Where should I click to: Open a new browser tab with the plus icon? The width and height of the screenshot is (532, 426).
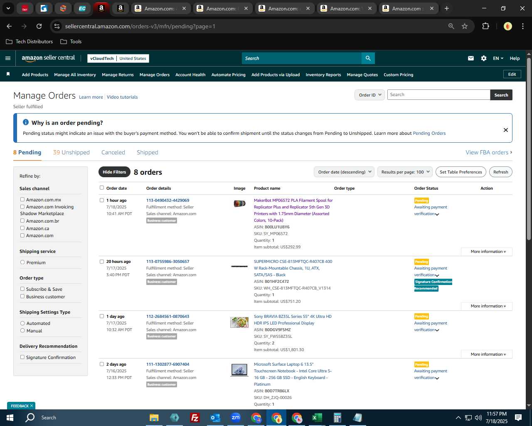tap(447, 8)
